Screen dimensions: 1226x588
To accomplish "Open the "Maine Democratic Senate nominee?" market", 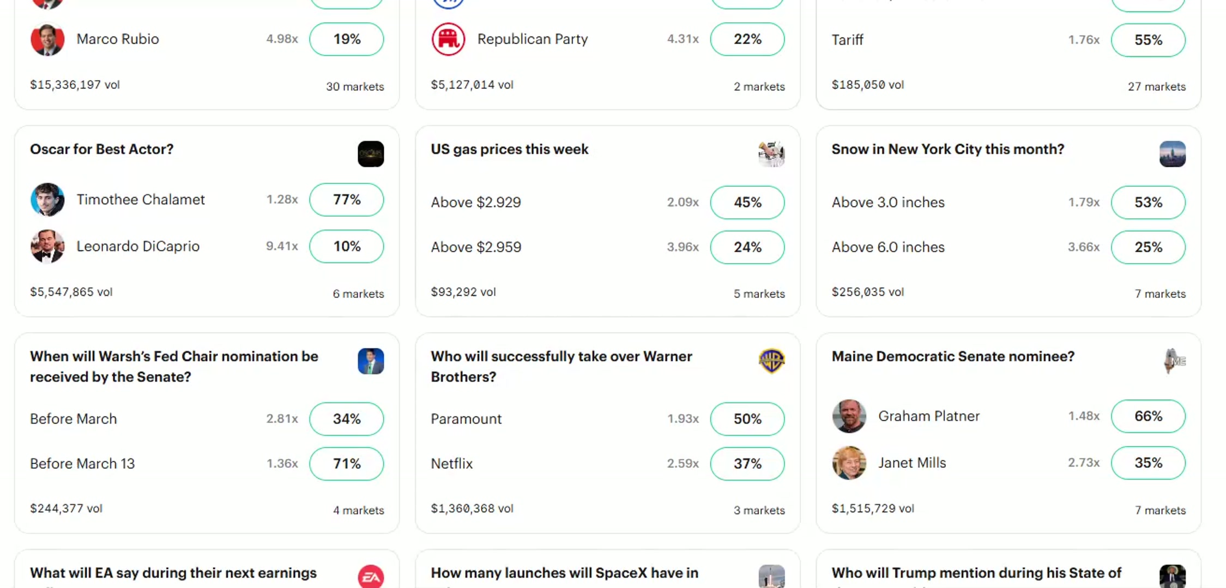I will pyautogui.click(x=953, y=357).
